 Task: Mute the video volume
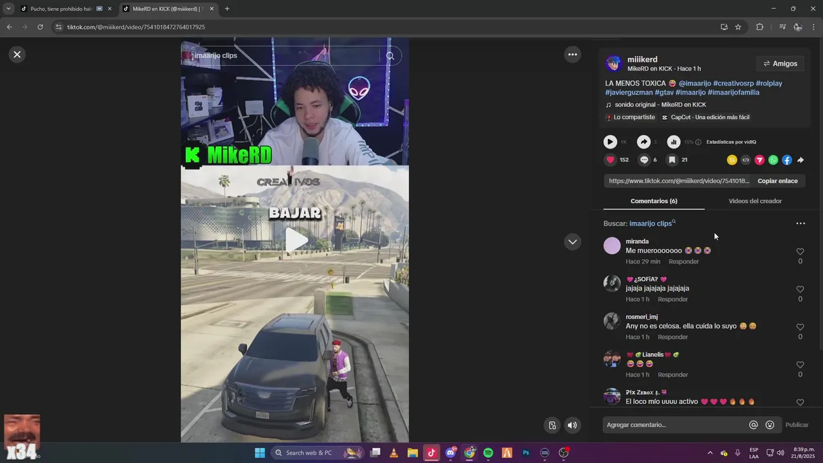click(x=572, y=425)
